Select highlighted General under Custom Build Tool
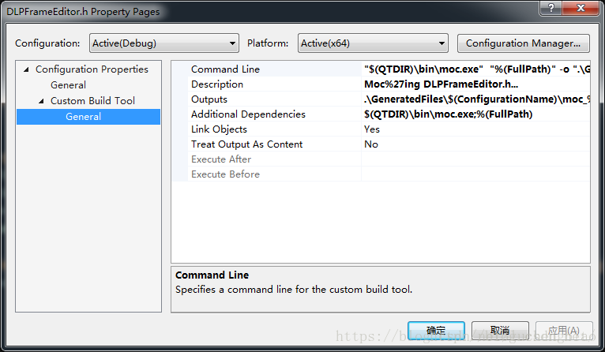 click(x=88, y=117)
